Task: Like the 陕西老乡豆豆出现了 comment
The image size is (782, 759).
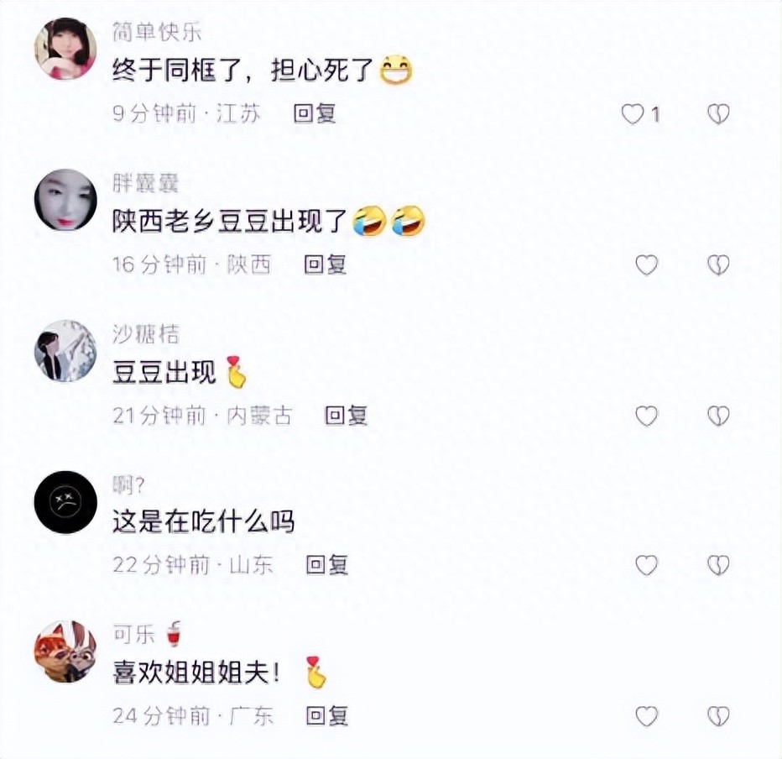Action: [x=646, y=265]
